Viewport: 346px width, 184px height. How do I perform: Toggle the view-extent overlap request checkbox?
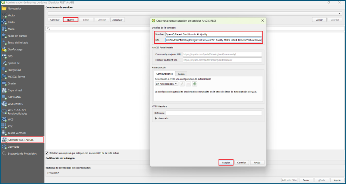click(47, 153)
